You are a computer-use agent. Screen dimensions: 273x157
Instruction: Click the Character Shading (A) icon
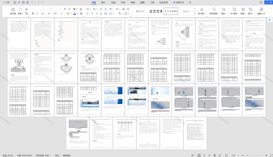81,14
